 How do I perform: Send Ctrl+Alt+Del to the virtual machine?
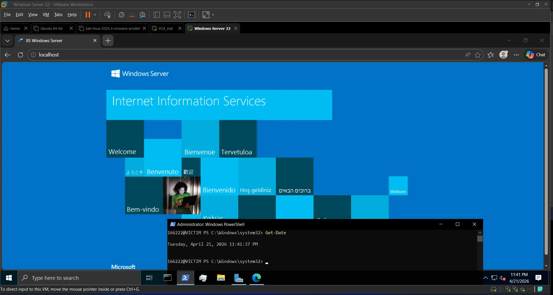point(107,15)
